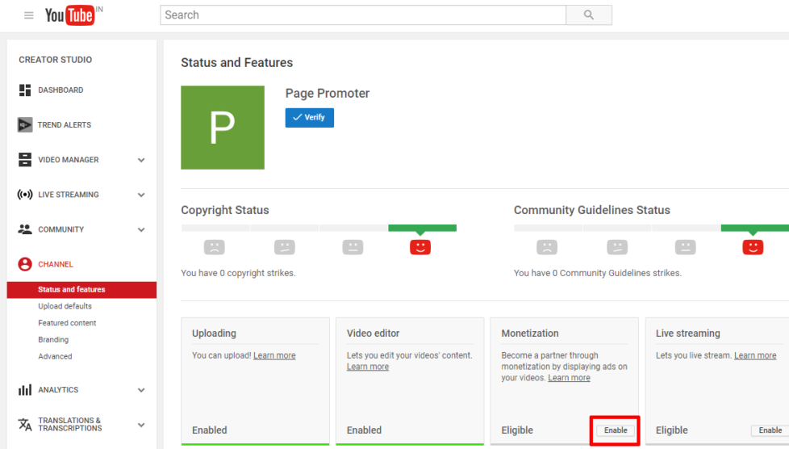This screenshot has height=449, width=789.
Task: Enable Live streaming with the Enable button
Action: [x=770, y=430]
